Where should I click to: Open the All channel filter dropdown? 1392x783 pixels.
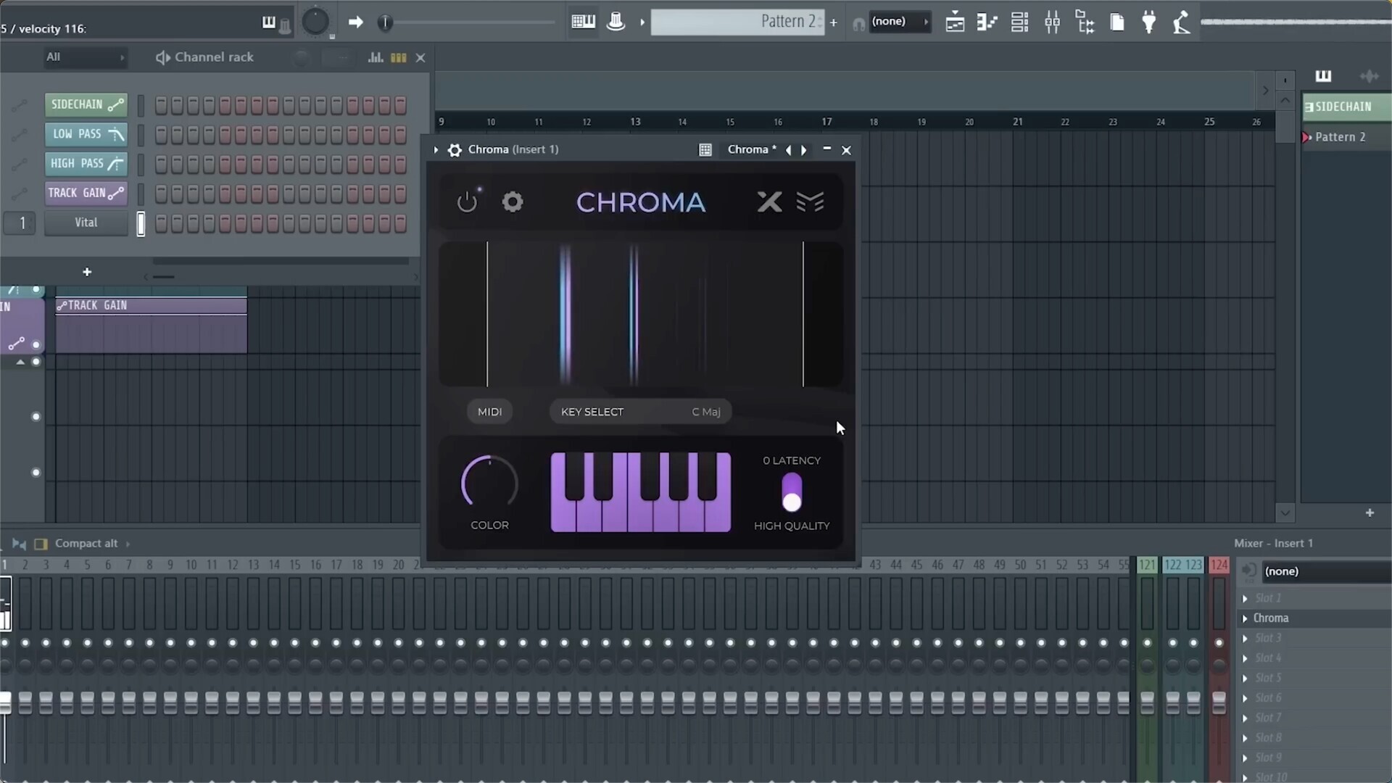(x=85, y=57)
